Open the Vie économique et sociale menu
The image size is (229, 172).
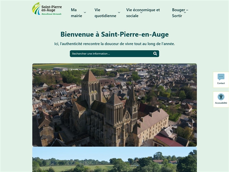pos(143,13)
